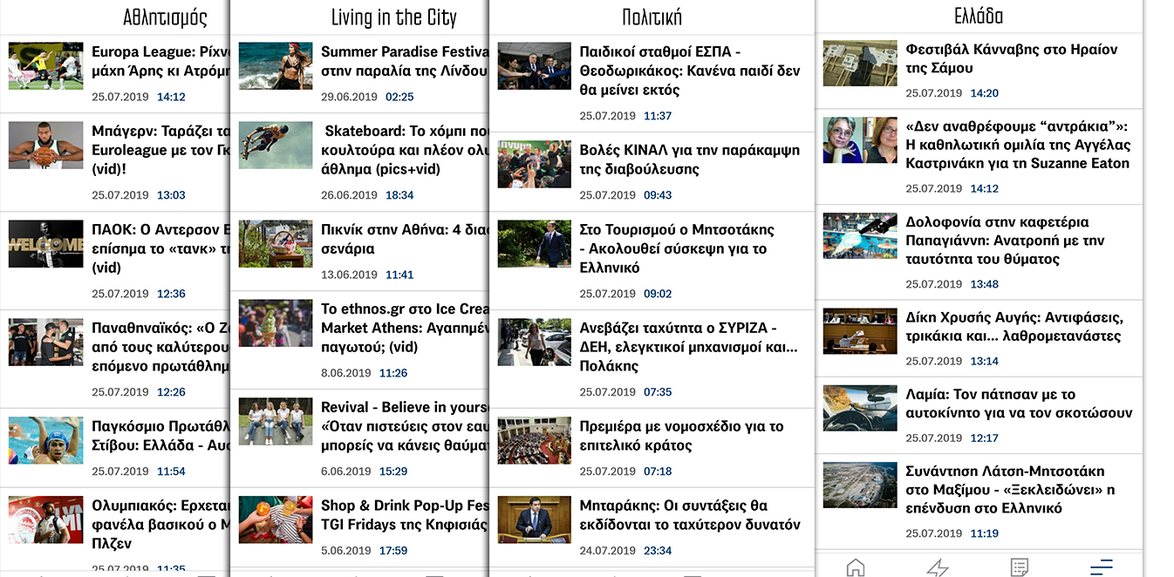Tap the blue menu lines icon

pos(1101,567)
